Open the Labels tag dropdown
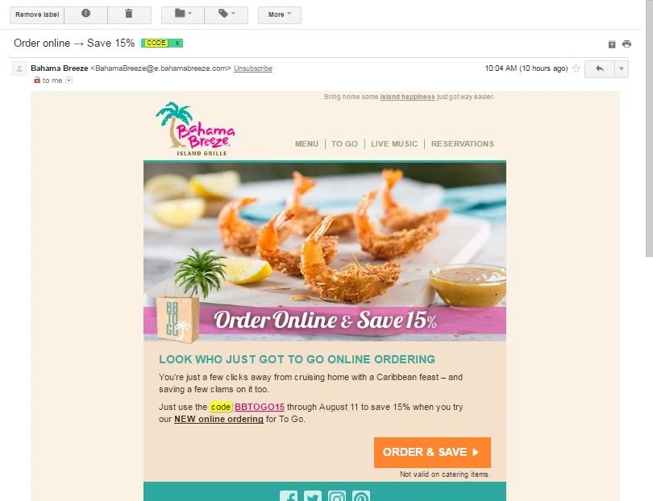The height and width of the screenshot is (501, 653). point(227,14)
